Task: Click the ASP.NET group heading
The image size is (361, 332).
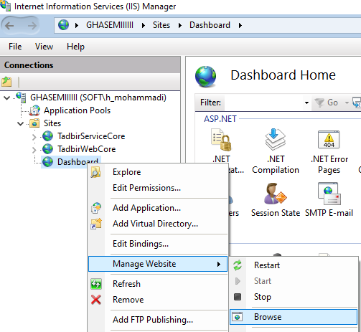Action: pyautogui.click(x=220, y=119)
